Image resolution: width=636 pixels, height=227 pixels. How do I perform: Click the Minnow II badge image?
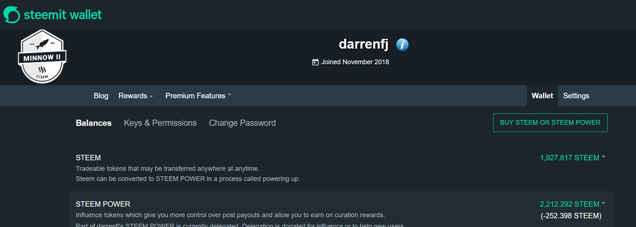42,57
